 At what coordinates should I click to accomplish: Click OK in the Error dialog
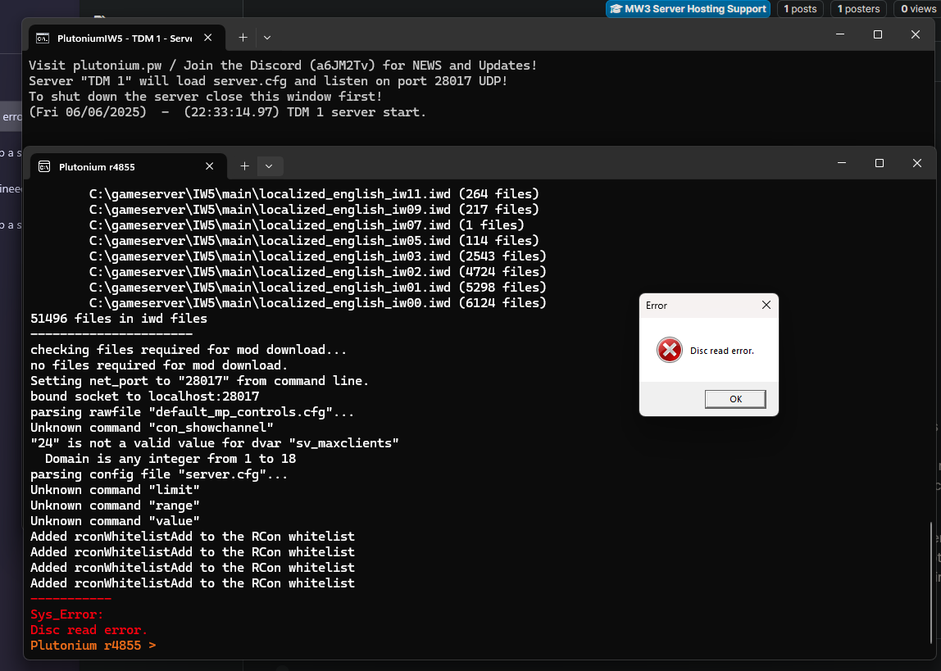[735, 399]
